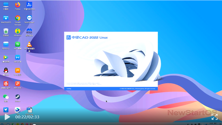This screenshot has width=222, height=125.
Task: Open the WPS PDF desktop icon
Action: coord(18,85)
